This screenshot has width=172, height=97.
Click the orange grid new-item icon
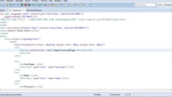(7, 5)
